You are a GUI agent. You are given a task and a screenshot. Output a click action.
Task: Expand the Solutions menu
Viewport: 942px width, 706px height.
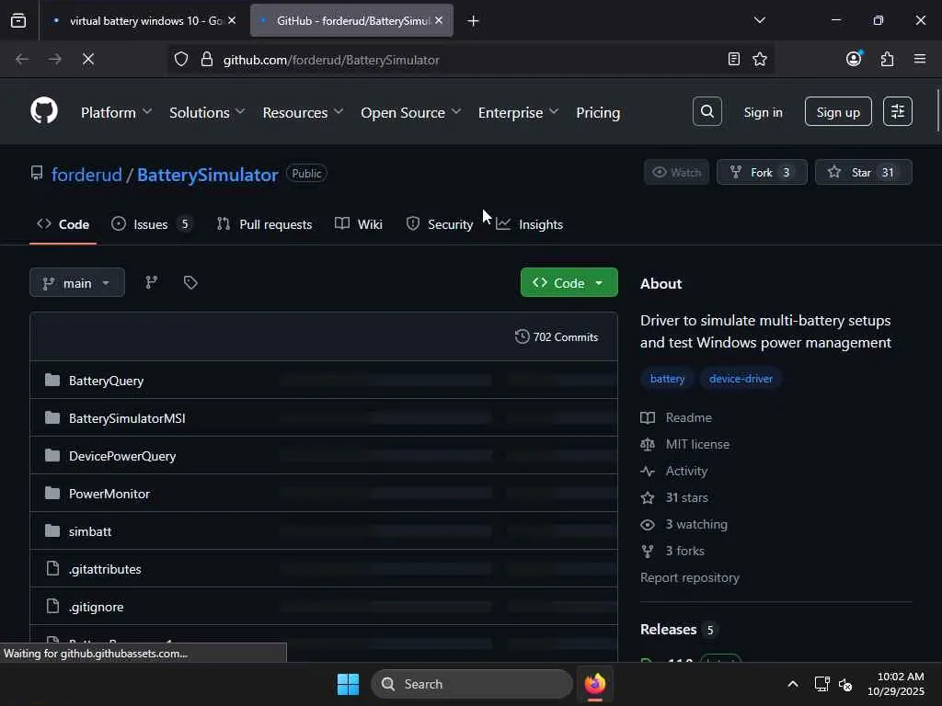point(207,112)
